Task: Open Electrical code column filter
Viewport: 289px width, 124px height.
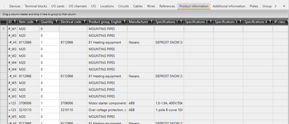Action: 84,22
